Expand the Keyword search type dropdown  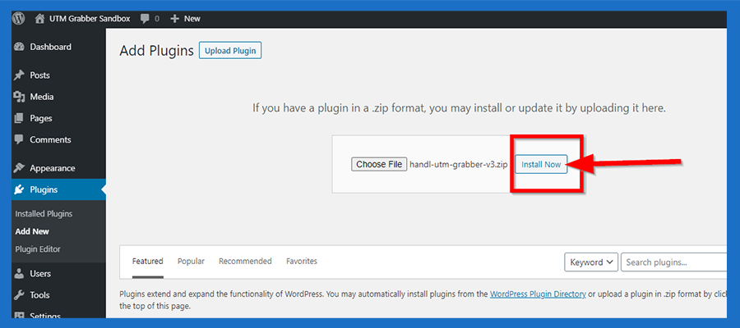click(x=590, y=262)
